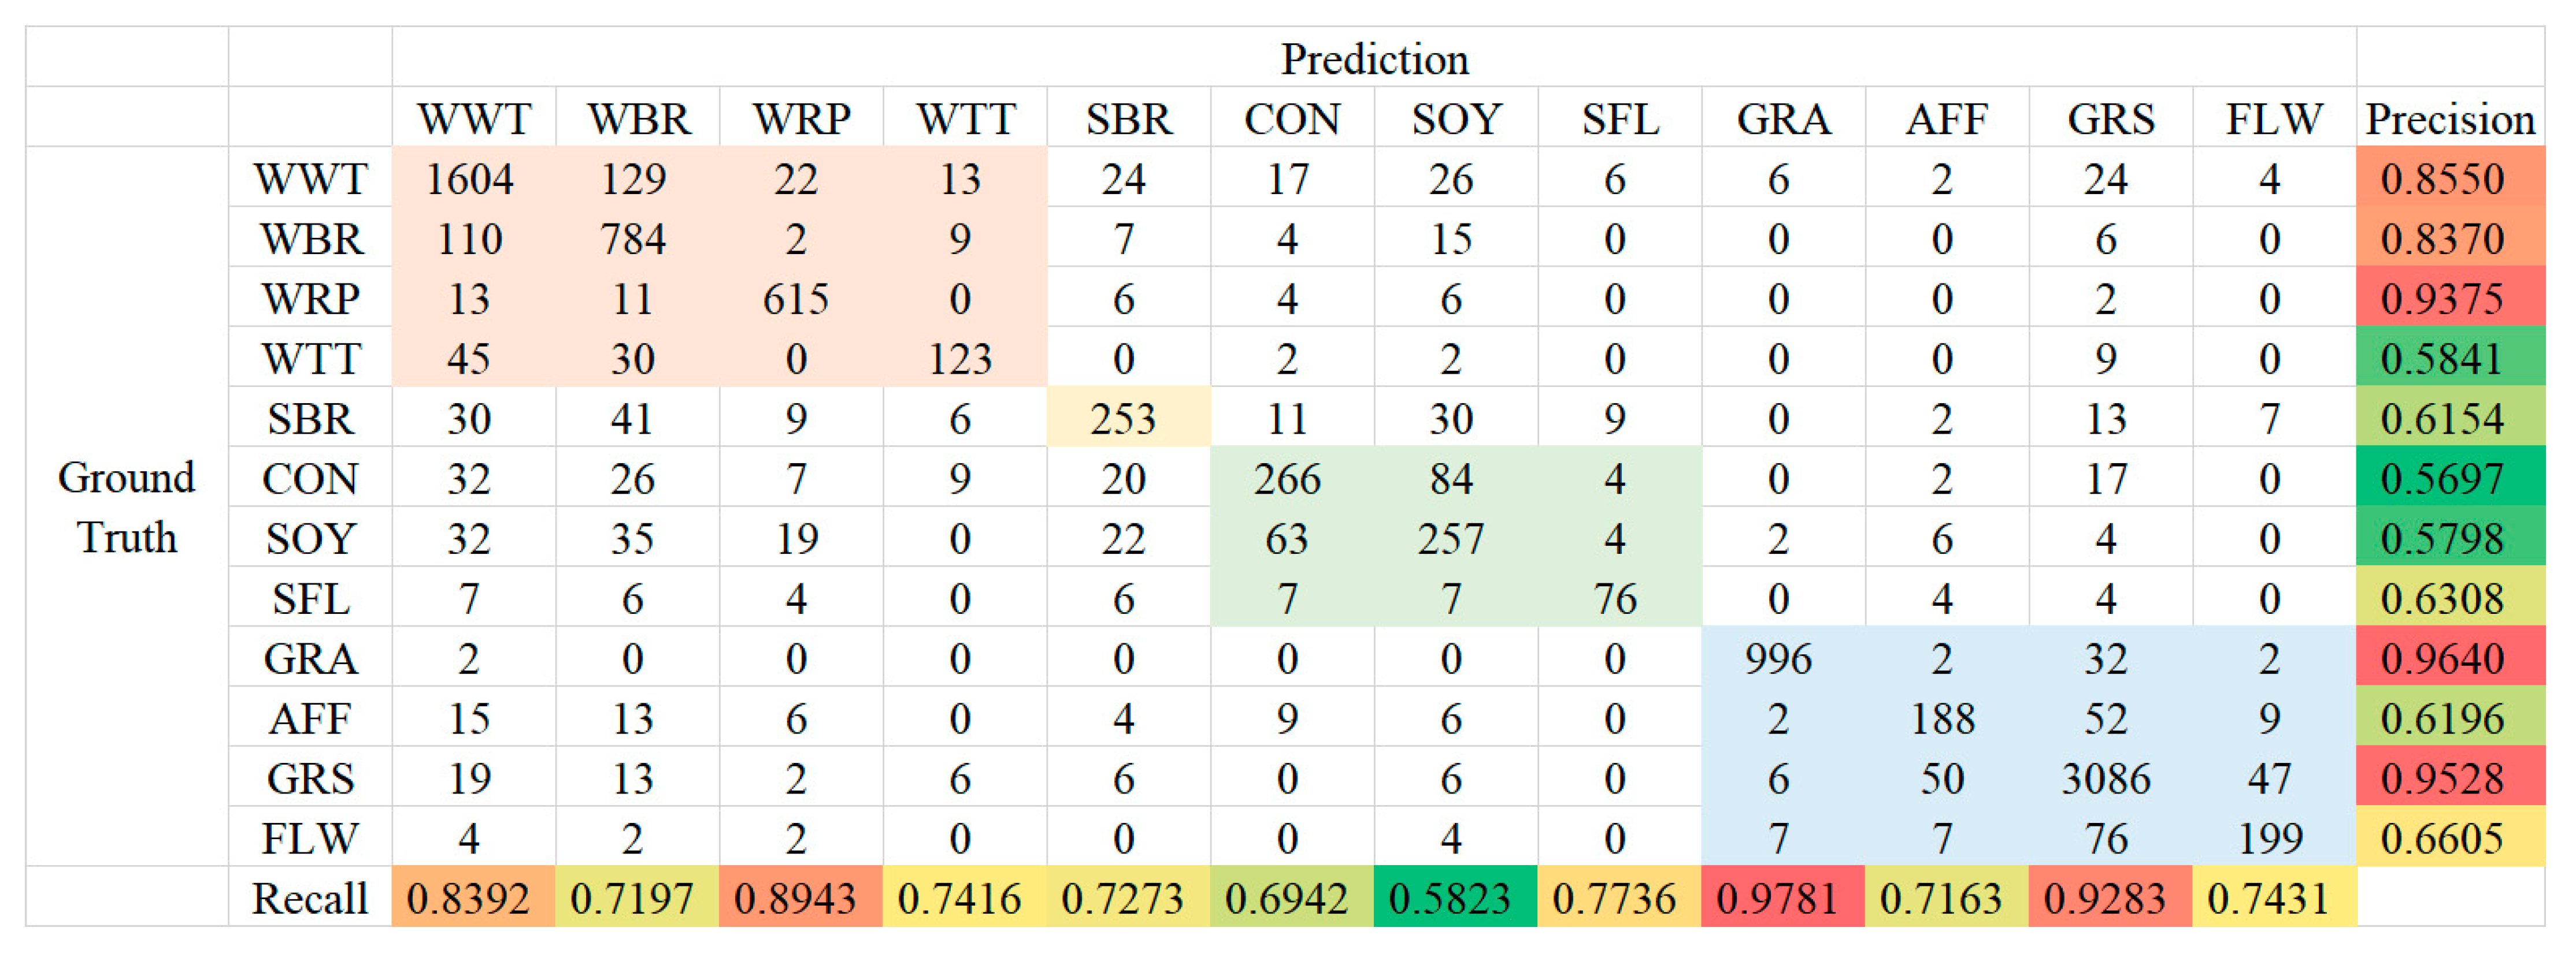2576x961 pixels.
Task: Click the Prediction header at the top
Action: point(1374,59)
